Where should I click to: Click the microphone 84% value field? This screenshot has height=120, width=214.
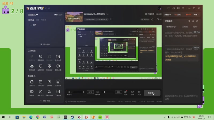pos(90,92)
